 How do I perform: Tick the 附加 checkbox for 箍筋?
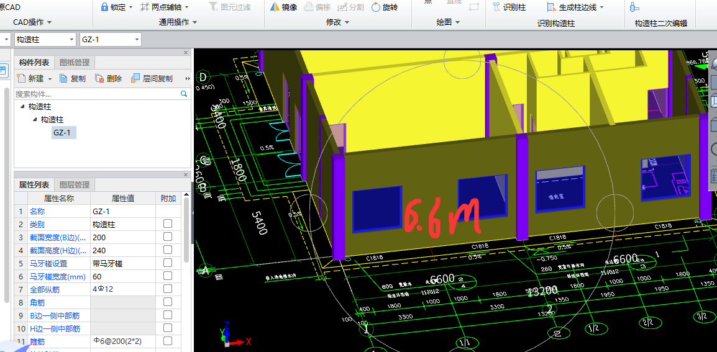tap(168, 341)
